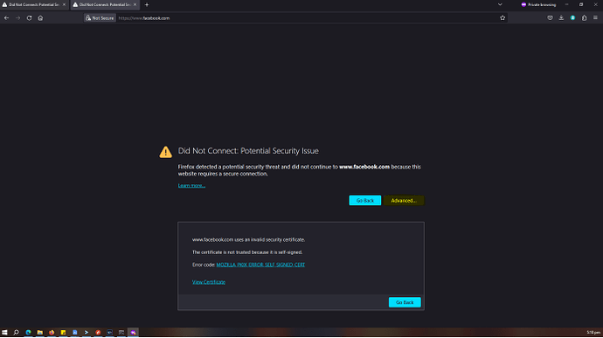Click the yellow warning triangle icon
This screenshot has width=603, height=338.
click(x=166, y=152)
